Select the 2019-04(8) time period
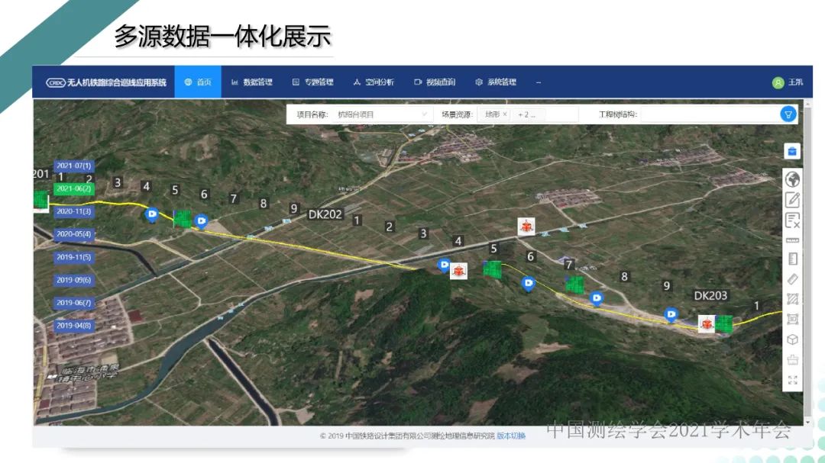Screen dimensions: 825x463 click(x=74, y=326)
